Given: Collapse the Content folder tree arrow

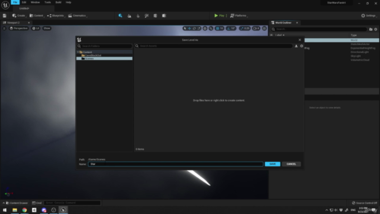Looking at the screenshot, I should pos(78,52).
